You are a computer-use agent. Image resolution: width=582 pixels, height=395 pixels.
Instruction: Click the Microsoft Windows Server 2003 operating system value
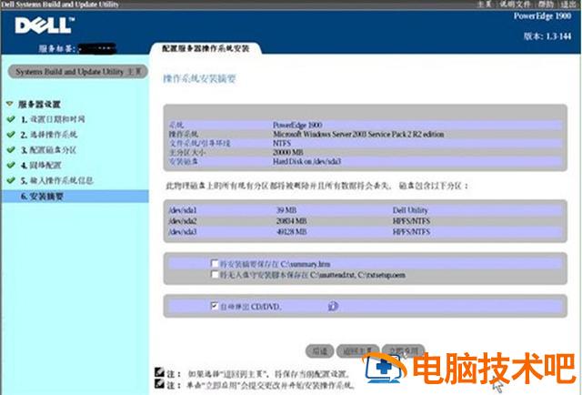coord(358,134)
